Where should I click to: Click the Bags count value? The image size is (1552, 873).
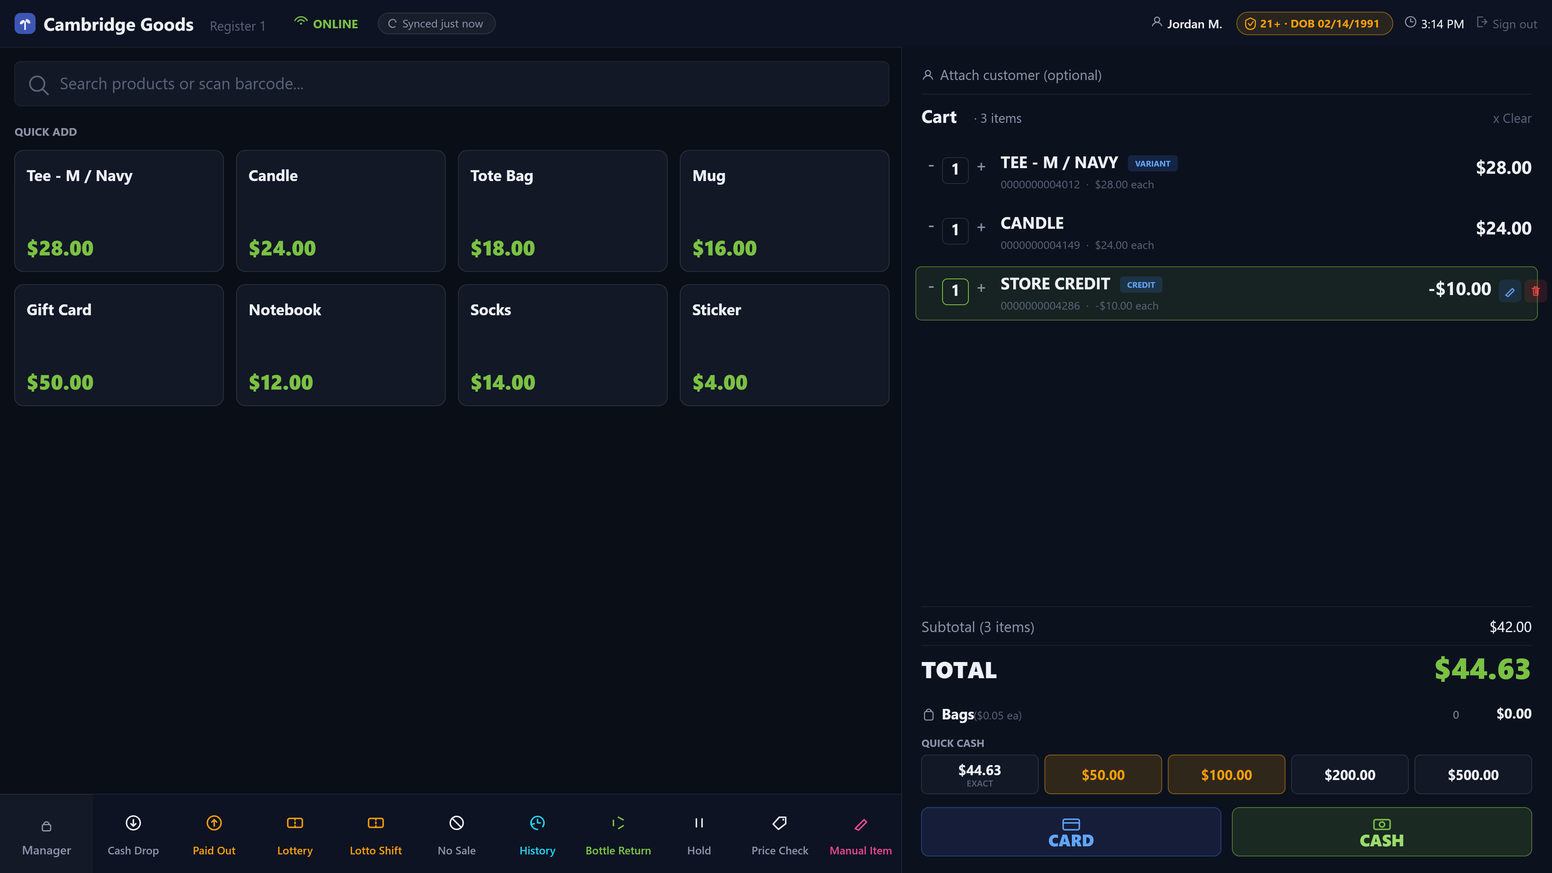(1455, 715)
